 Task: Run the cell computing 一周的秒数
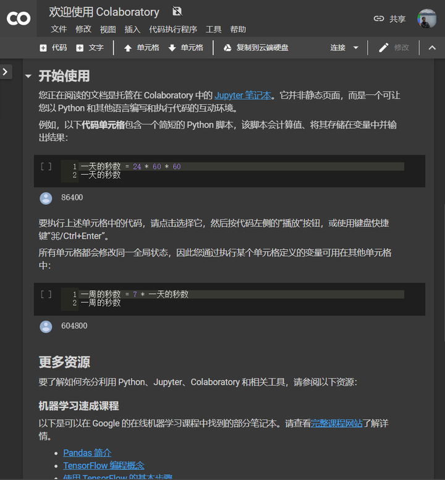pyautogui.click(x=46, y=294)
